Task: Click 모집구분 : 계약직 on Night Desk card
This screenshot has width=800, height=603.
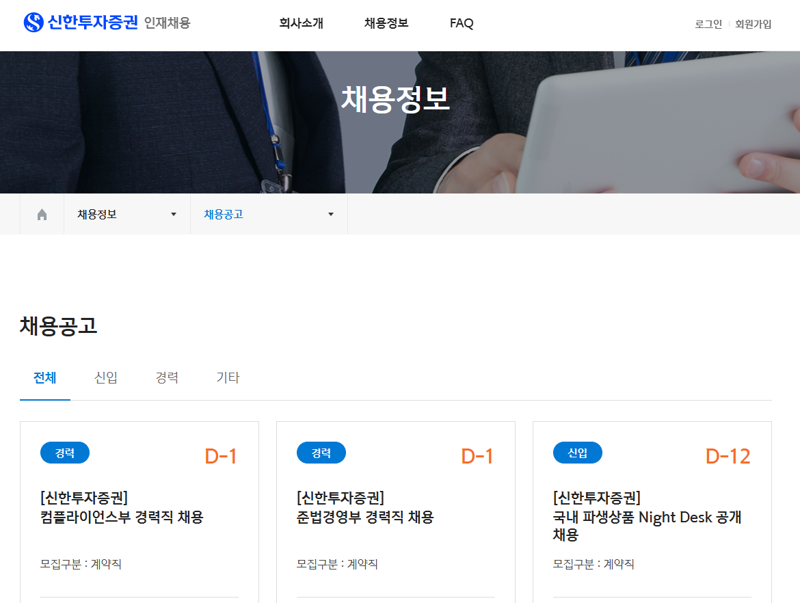Action: tap(594, 564)
